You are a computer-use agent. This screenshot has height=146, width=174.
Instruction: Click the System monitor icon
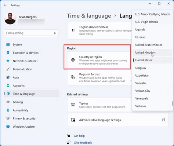pyautogui.click(x=8, y=44)
